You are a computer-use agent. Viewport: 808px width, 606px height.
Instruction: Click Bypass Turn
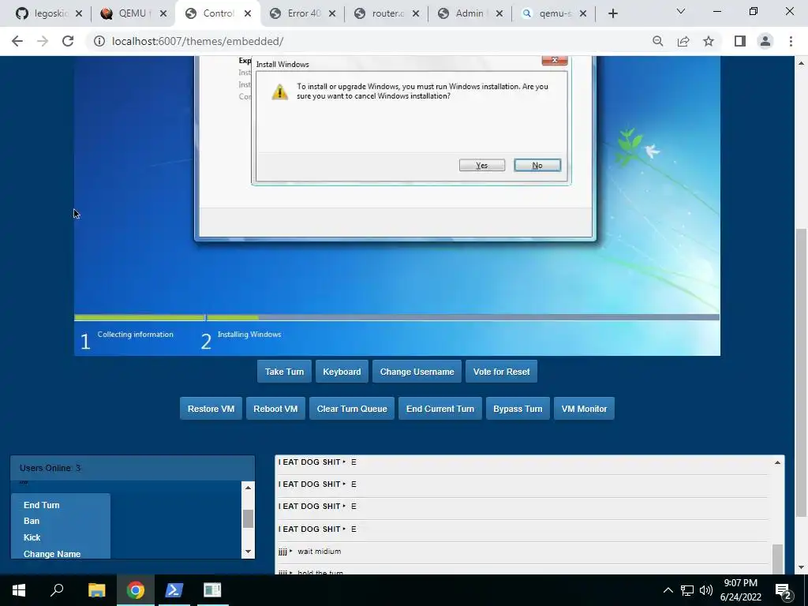(x=518, y=409)
